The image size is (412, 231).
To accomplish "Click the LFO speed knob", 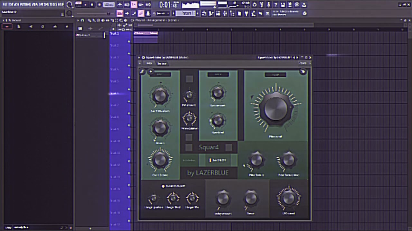I will 289,198.
